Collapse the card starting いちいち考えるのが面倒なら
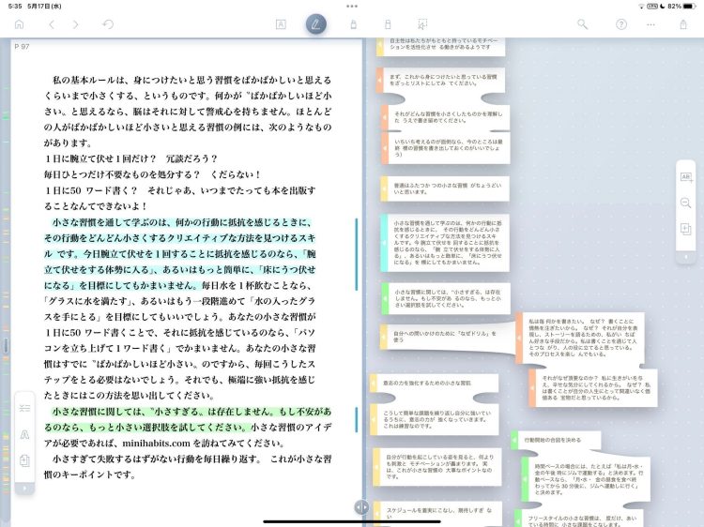This screenshot has width=704, height=527. click(x=385, y=148)
